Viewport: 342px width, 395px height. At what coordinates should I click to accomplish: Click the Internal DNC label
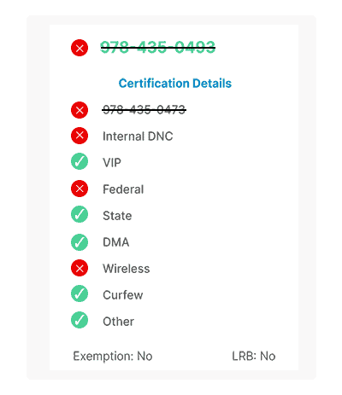138,137
